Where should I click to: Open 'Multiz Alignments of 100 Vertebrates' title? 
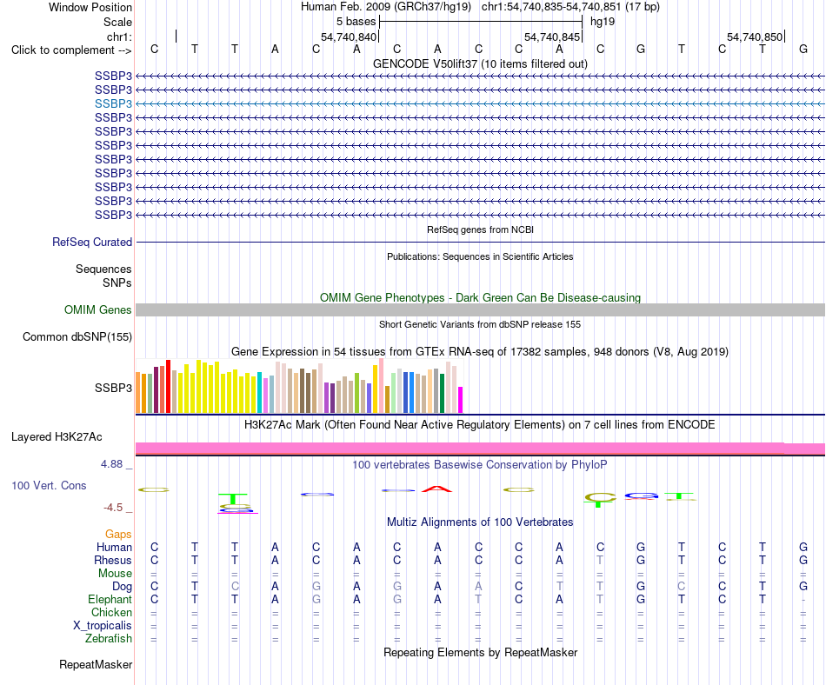pos(480,522)
